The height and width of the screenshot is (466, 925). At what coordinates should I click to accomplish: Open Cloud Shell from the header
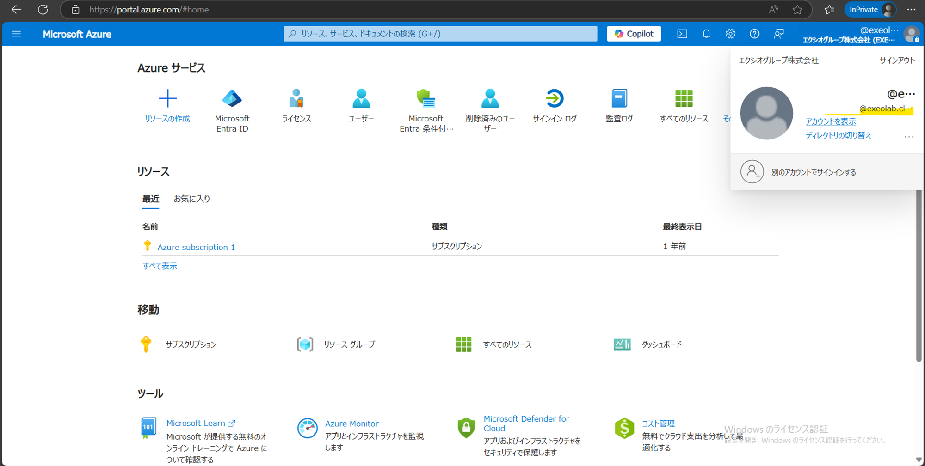pos(682,34)
